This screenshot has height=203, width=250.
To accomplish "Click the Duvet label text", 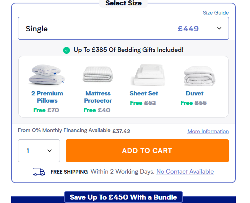I will [x=195, y=93].
